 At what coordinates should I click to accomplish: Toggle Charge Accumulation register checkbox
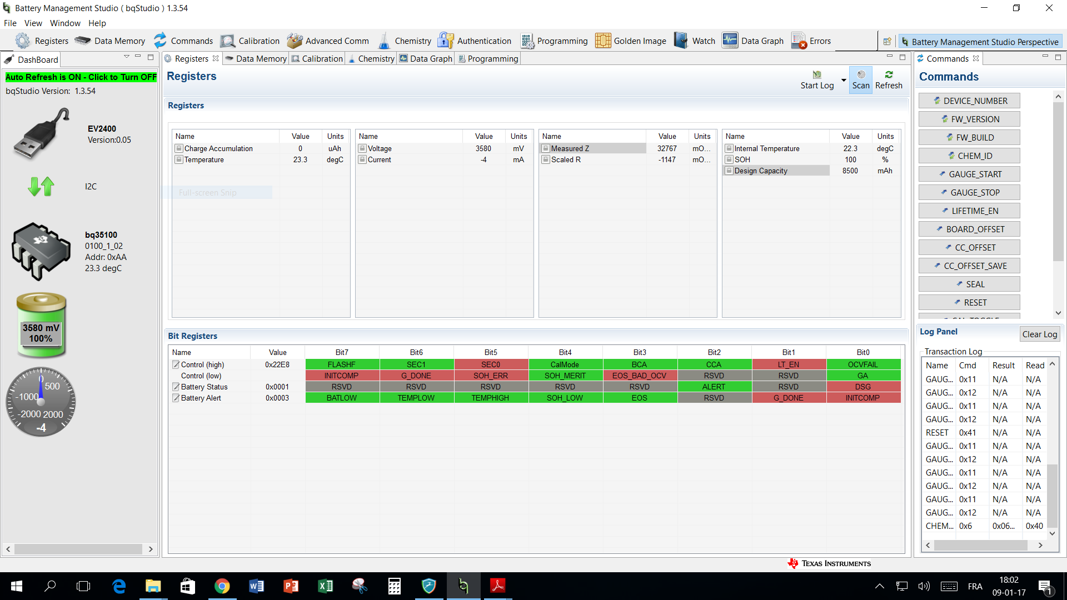point(179,148)
